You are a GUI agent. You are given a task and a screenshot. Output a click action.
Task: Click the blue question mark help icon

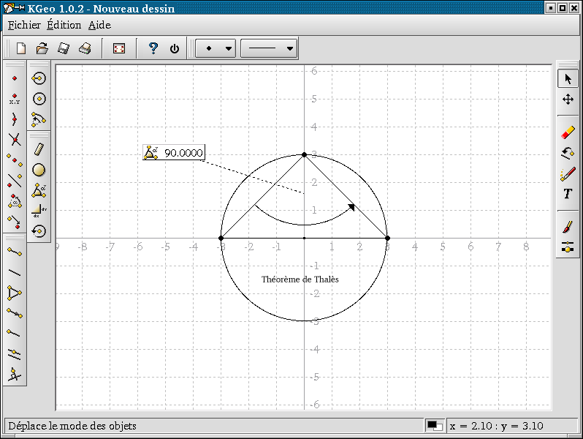(x=153, y=48)
